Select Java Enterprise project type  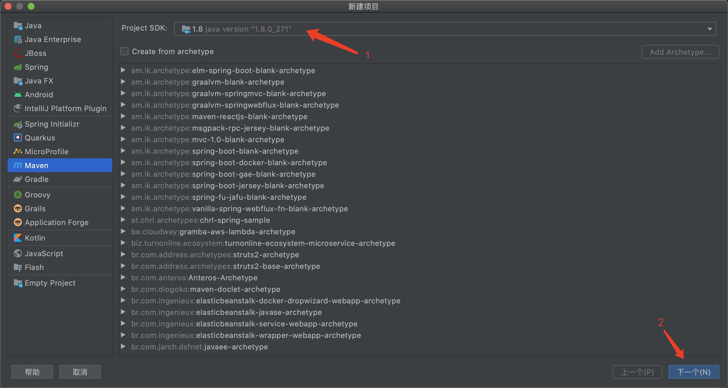click(60, 39)
